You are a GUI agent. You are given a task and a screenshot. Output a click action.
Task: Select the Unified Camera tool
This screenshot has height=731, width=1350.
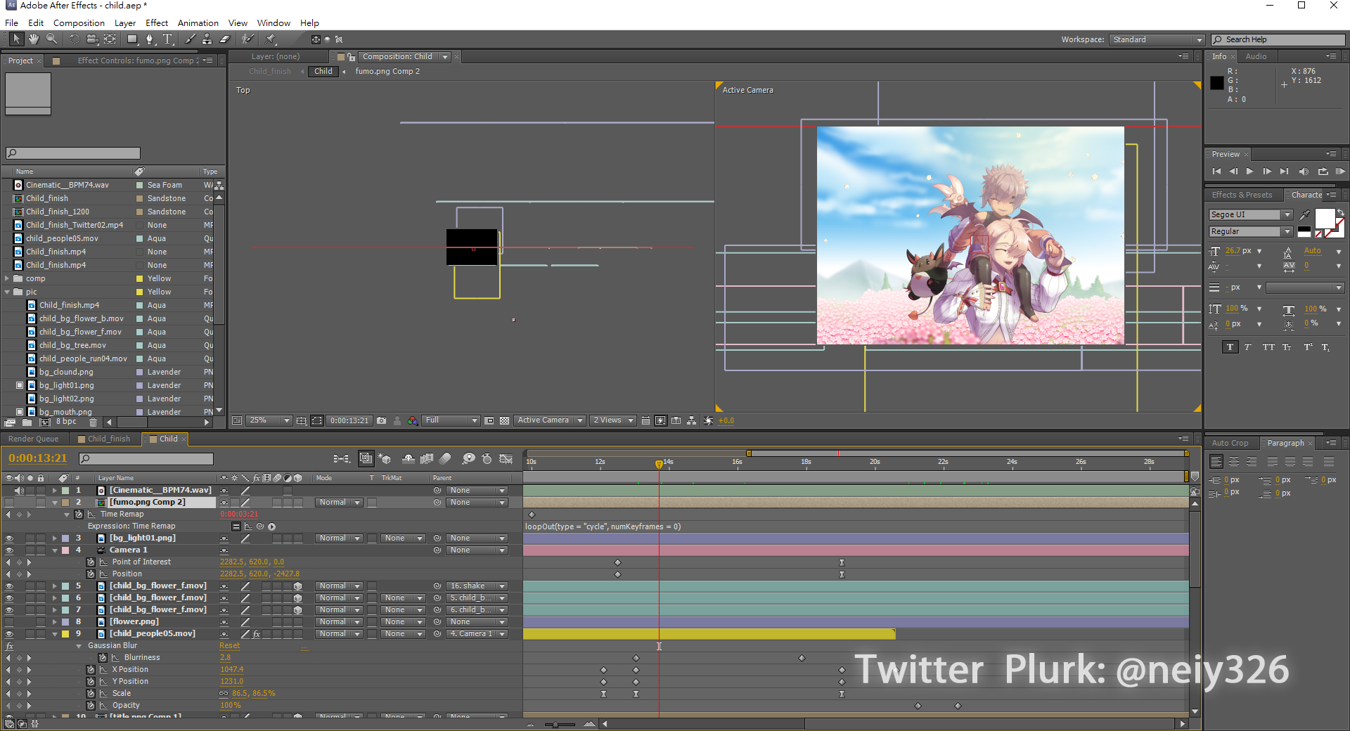tap(92, 39)
